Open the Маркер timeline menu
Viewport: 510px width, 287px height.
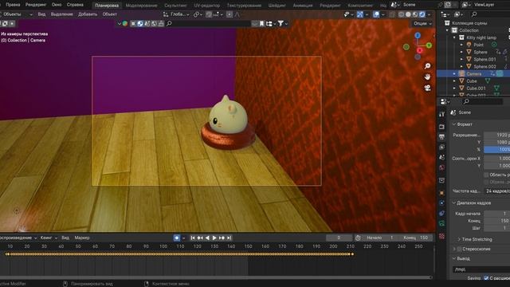(82, 238)
